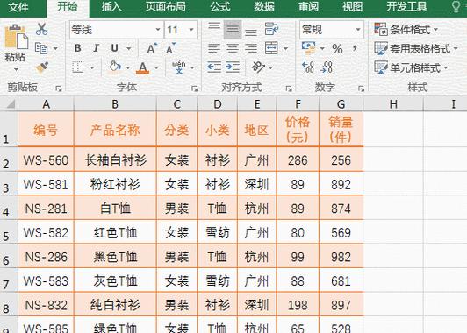Expand font color dropdown arrow
Image resolution: width=467 pixels, height=333 pixels.
coord(156,67)
